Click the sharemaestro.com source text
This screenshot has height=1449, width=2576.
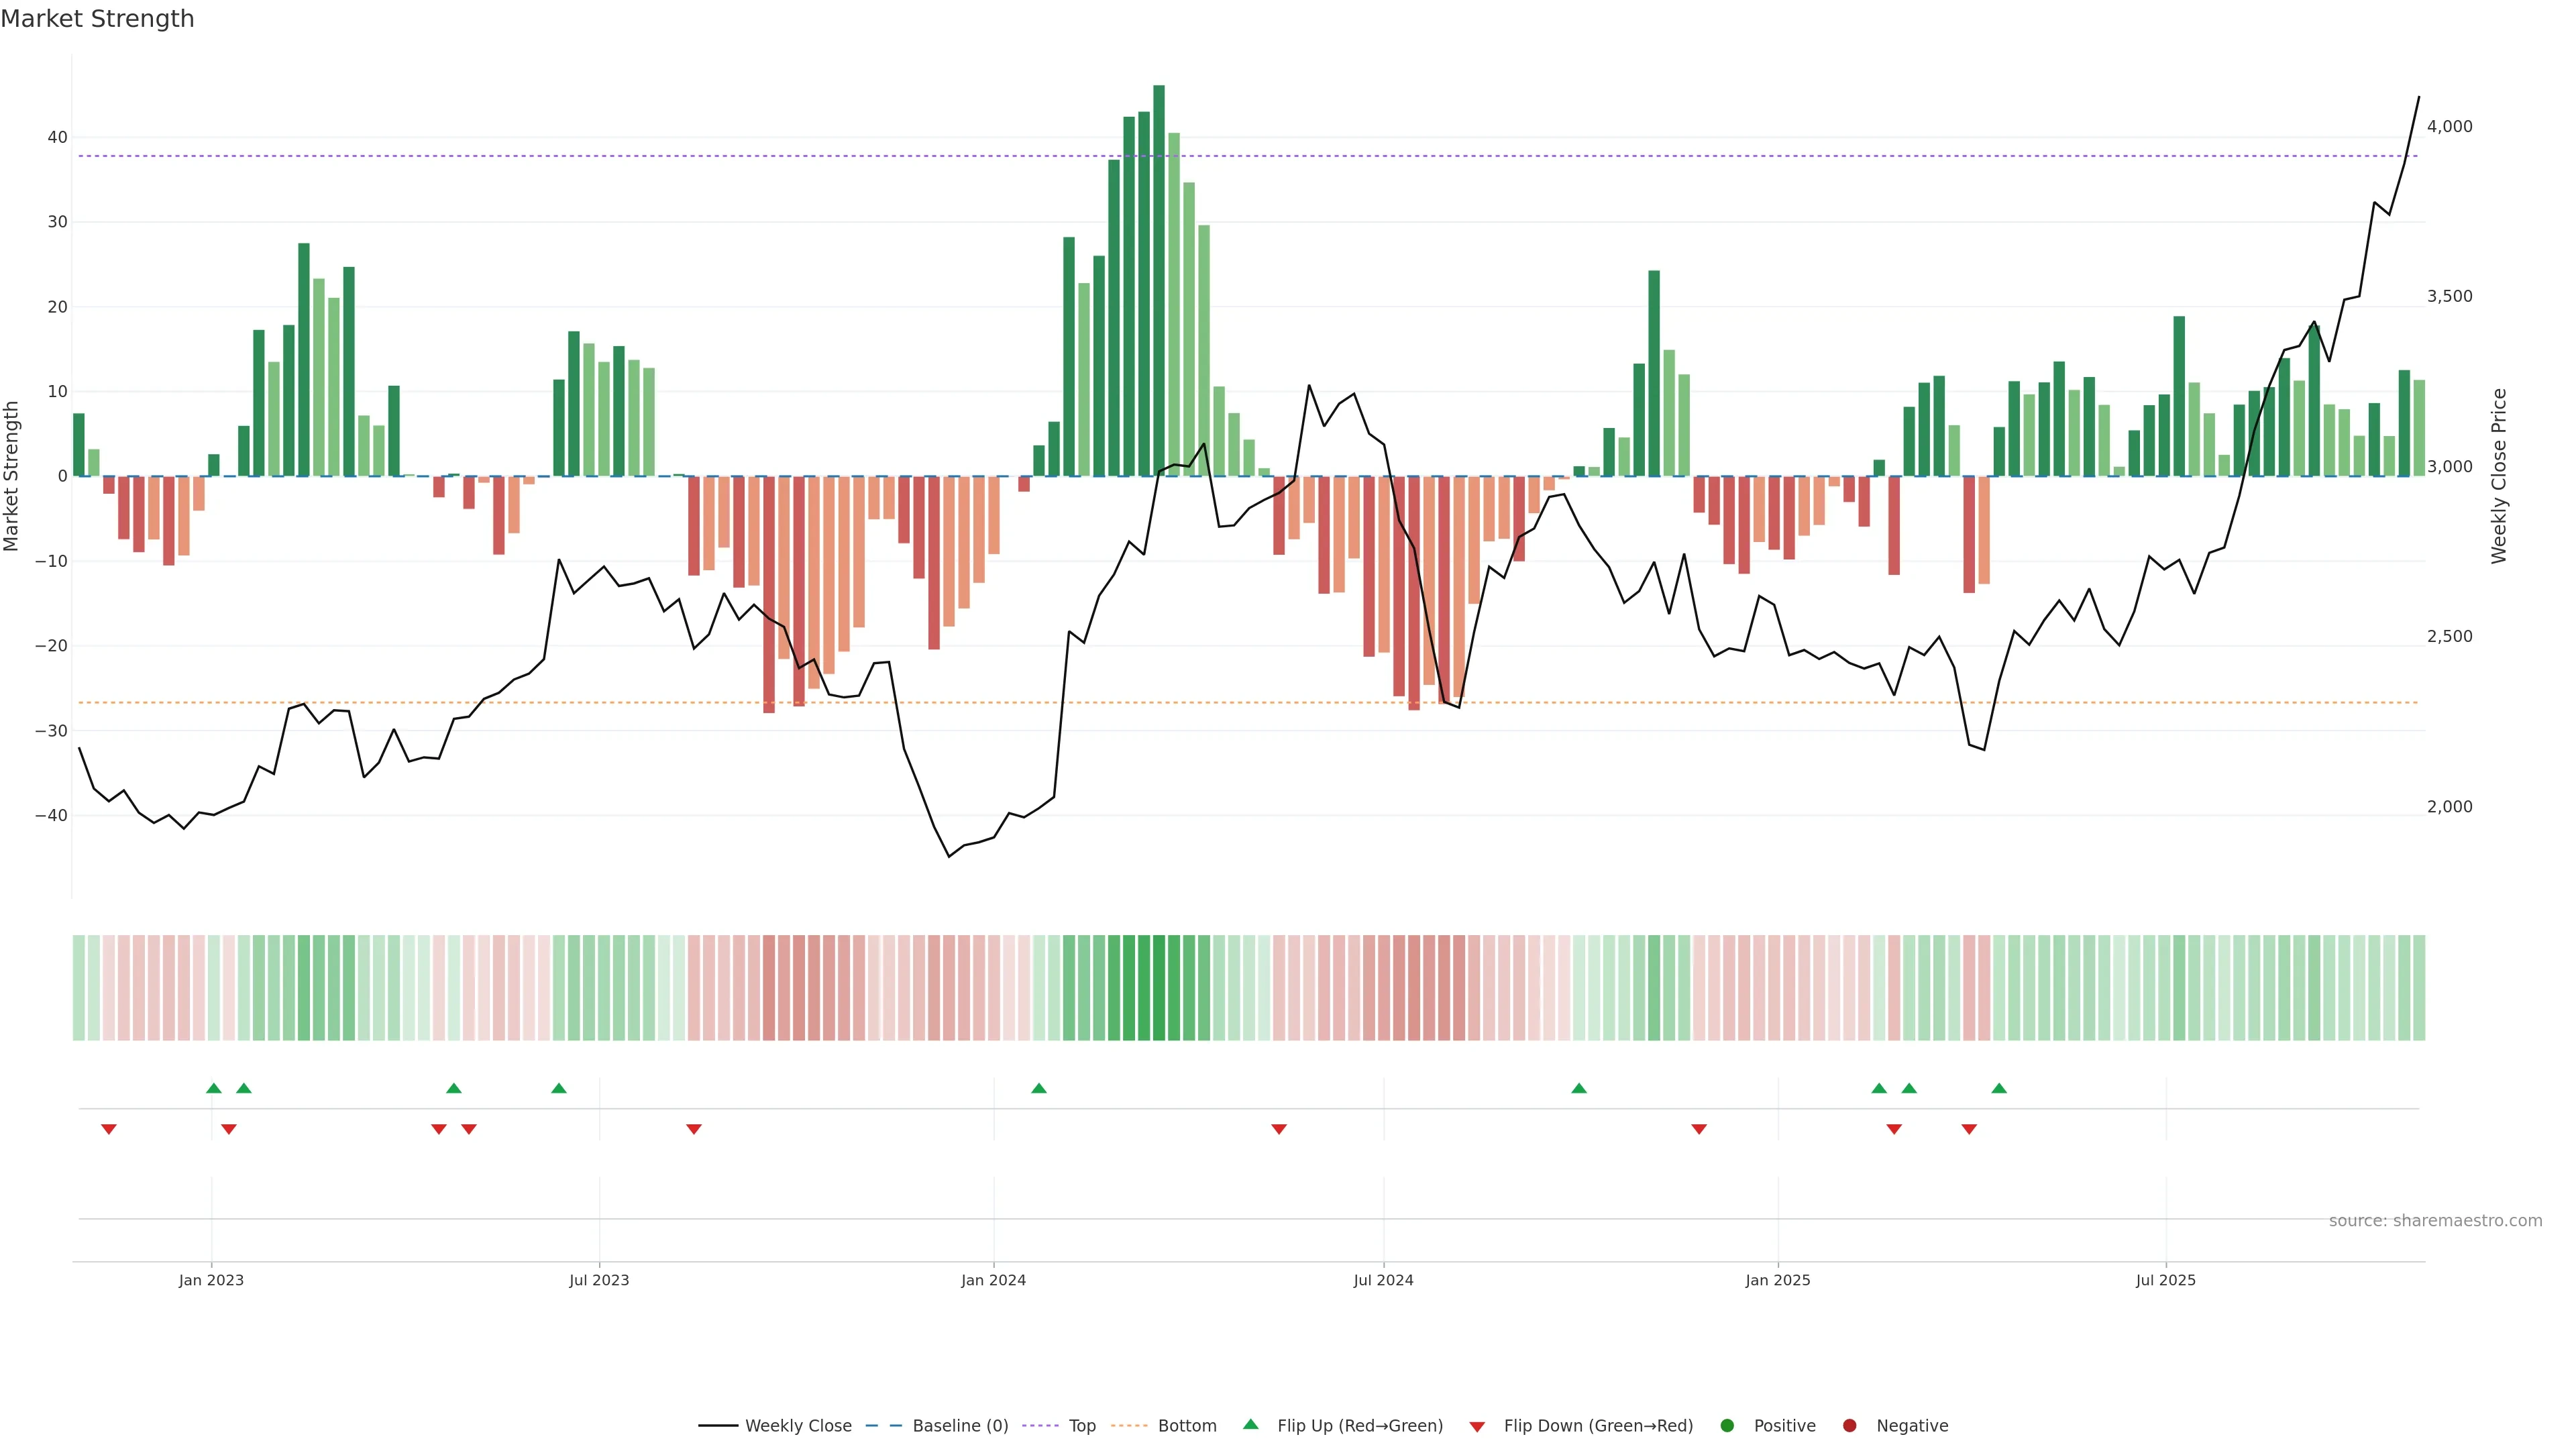pos(2435,1221)
